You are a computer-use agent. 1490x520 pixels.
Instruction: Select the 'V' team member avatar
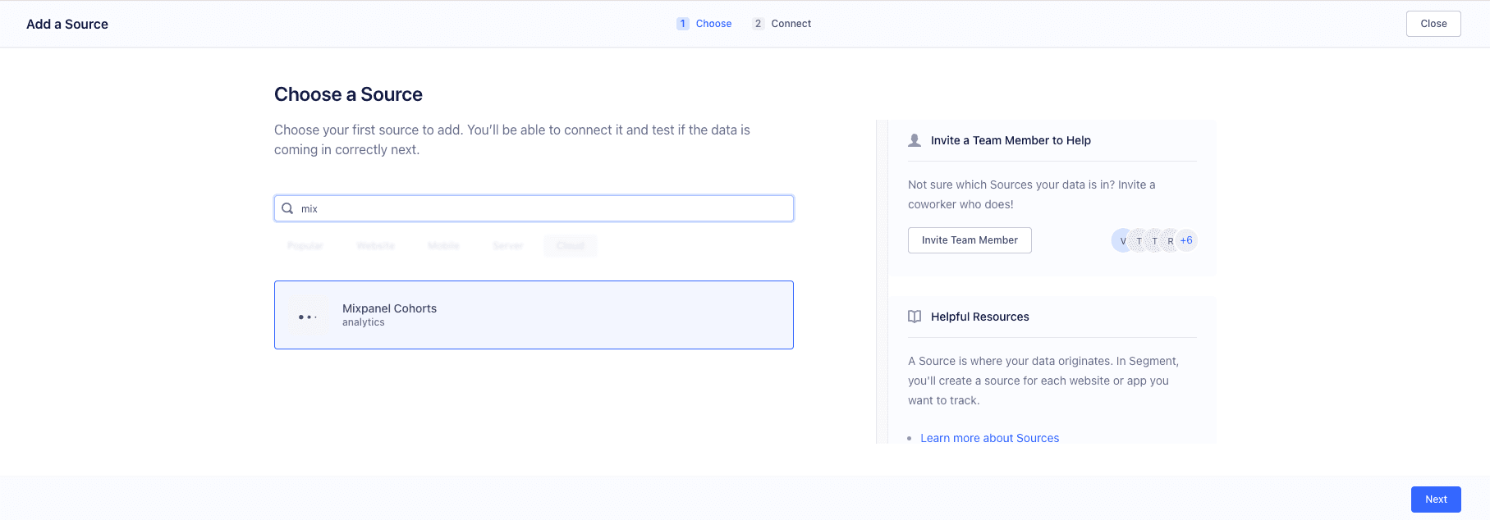tap(1121, 240)
